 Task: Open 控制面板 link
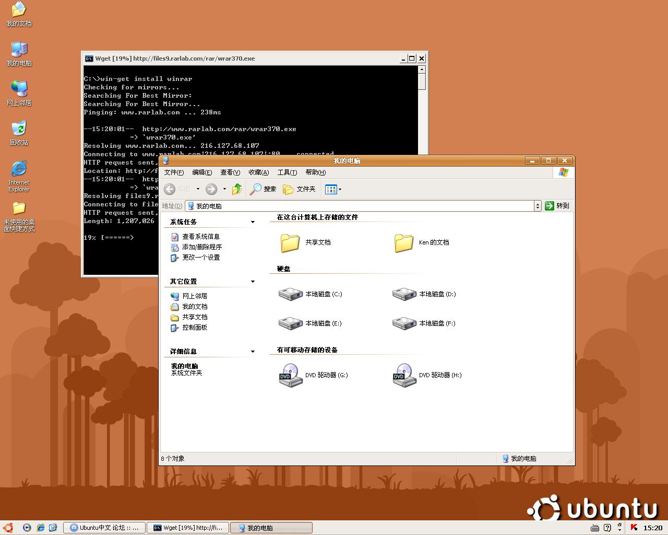195,328
